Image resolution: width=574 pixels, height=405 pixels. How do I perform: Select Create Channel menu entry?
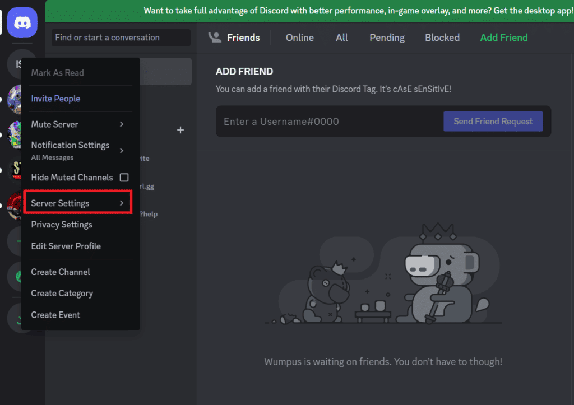tap(81, 272)
